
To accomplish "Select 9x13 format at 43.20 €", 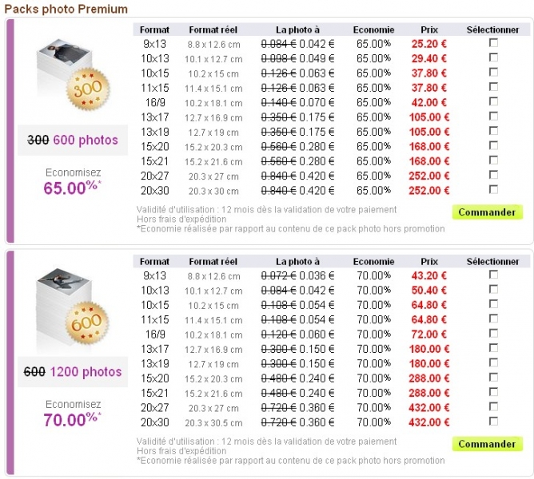I will [x=493, y=275].
